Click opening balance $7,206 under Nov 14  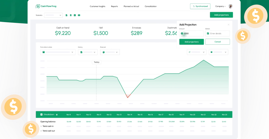point(129,122)
